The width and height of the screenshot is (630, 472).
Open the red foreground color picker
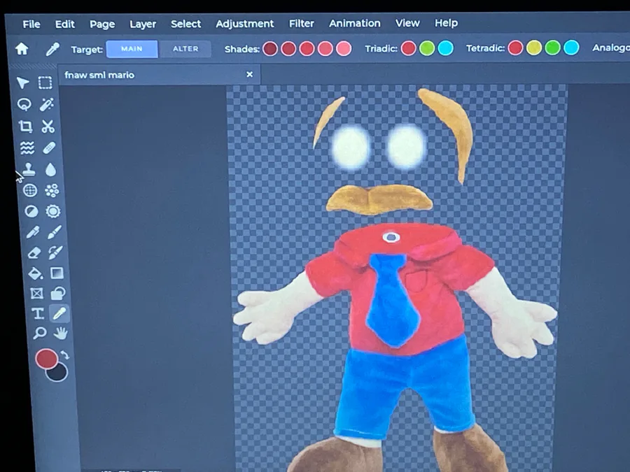pos(45,359)
